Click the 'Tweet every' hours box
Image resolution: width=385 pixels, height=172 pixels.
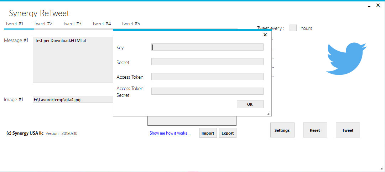click(x=293, y=28)
